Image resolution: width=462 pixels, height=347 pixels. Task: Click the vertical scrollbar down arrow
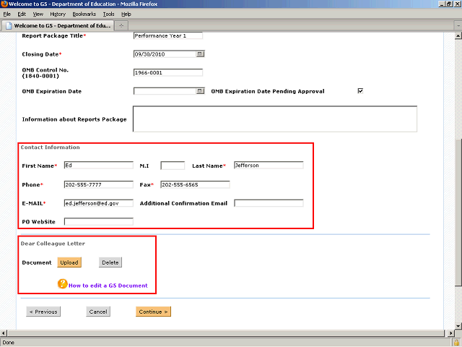(x=458, y=326)
